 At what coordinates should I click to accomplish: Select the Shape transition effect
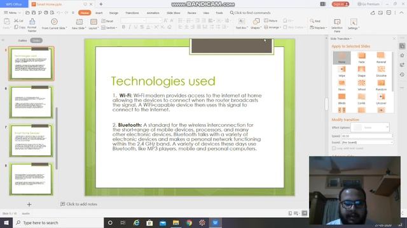coord(361,72)
